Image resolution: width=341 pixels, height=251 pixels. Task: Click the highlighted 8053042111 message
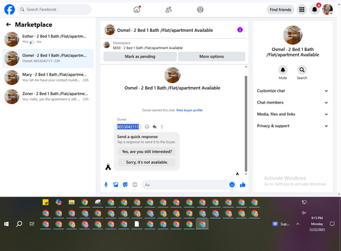point(128,127)
